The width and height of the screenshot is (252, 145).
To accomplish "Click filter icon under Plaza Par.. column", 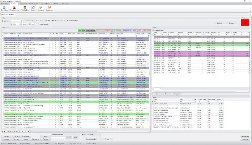I will coord(196,35).
